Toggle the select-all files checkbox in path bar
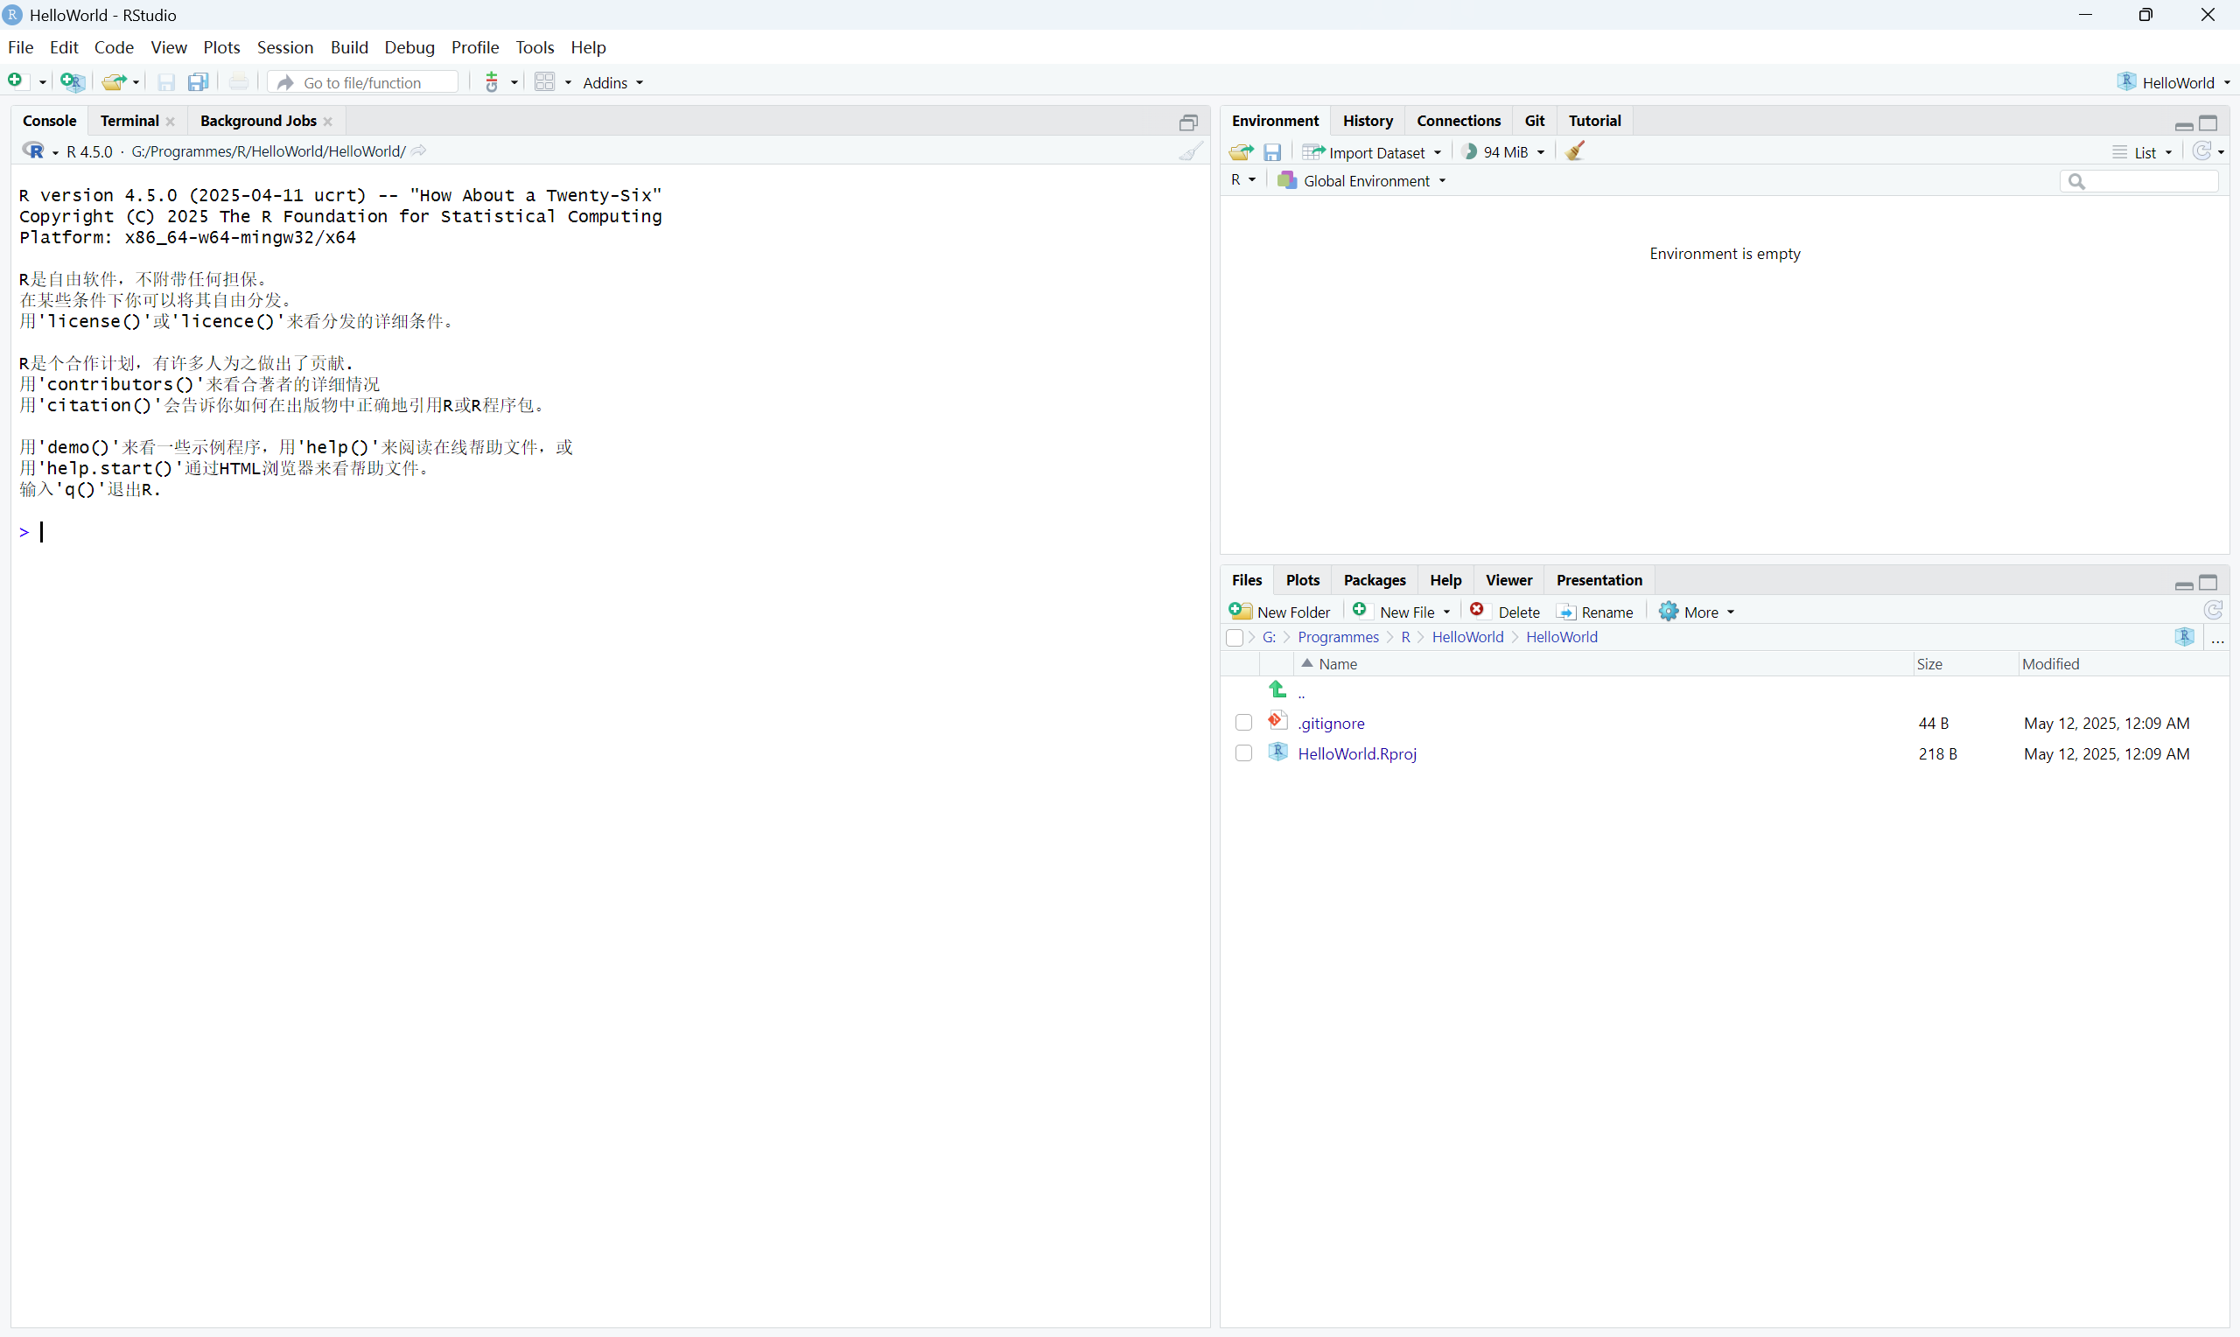Viewport: 2240px width, 1337px height. 1235,638
